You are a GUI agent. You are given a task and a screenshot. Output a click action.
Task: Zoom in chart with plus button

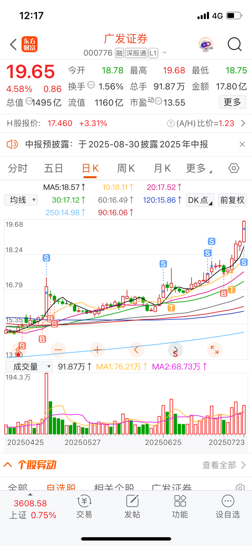pos(97,350)
